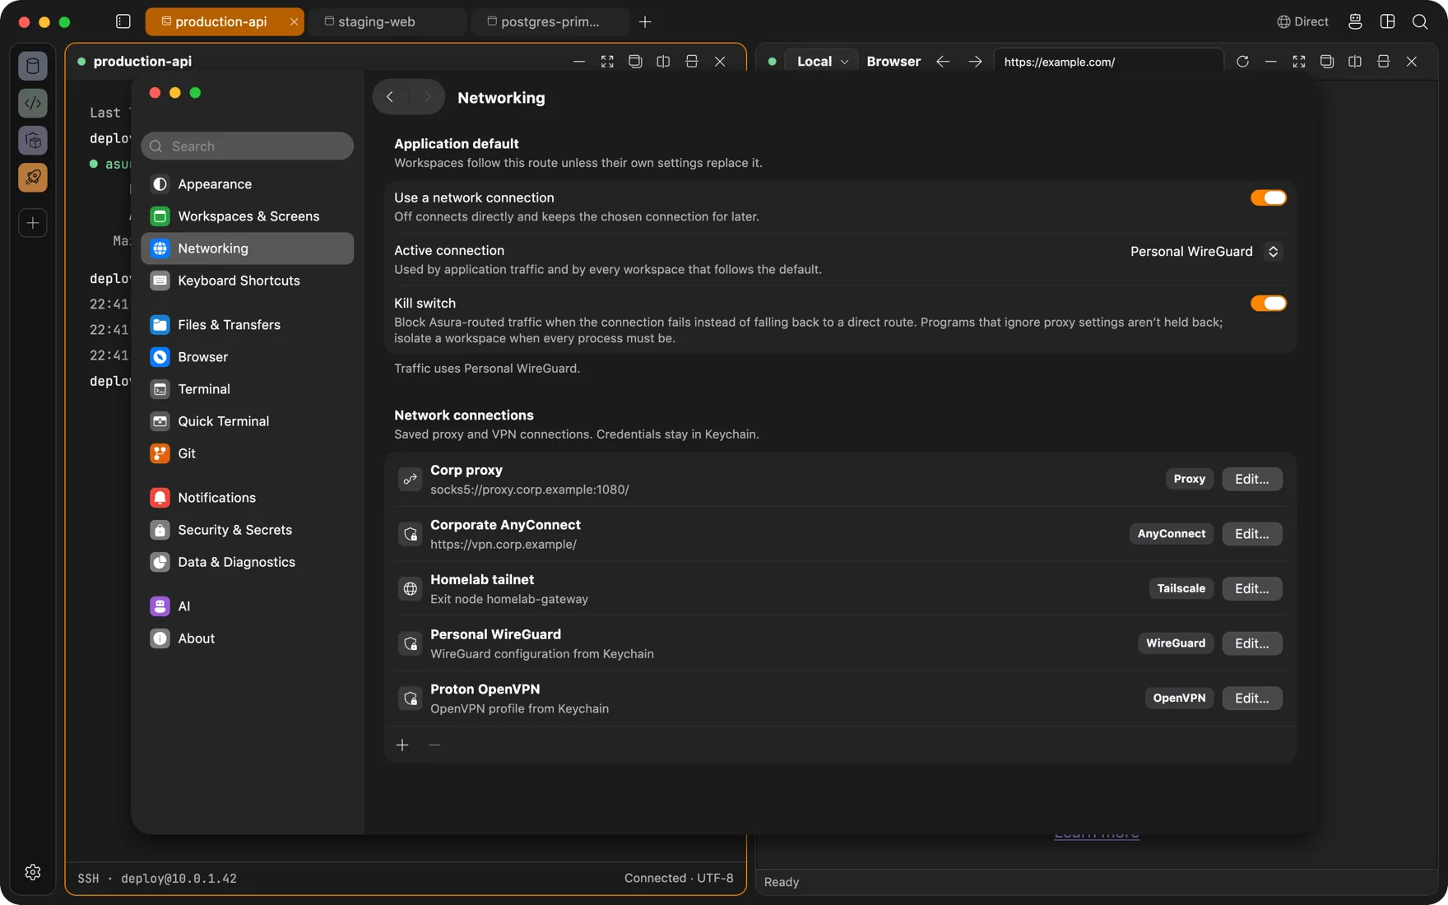Select the Proton OpenVPN connection row
Viewport: 1448px width, 905px height.
[x=840, y=698]
